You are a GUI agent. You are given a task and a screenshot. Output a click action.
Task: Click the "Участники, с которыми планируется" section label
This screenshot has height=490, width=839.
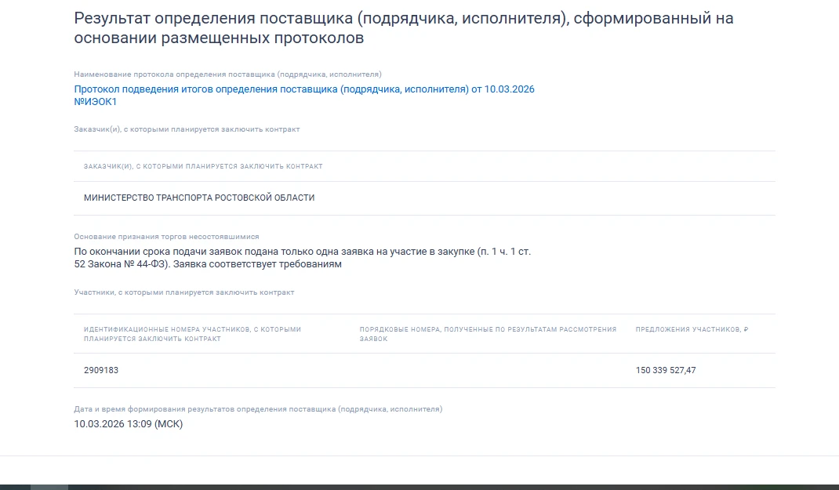184,292
